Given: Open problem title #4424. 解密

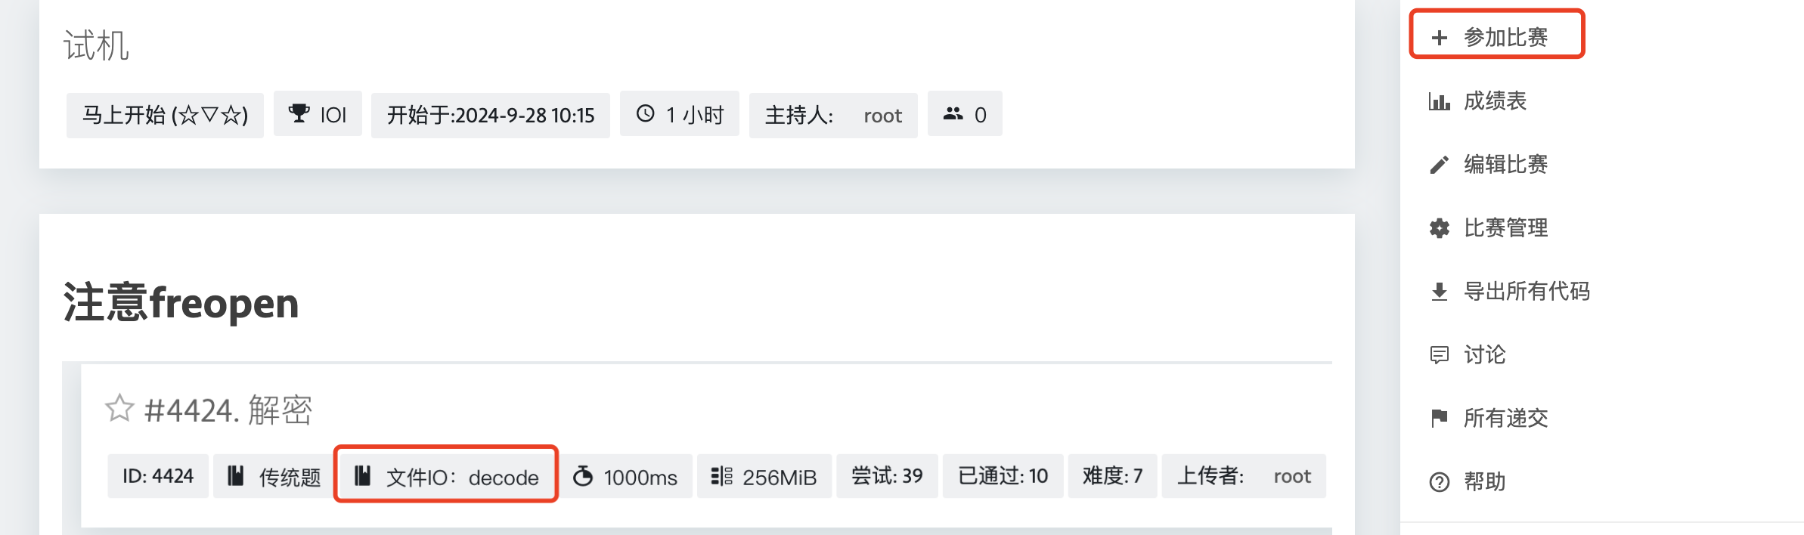Looking at the screenshot, I should (228, 410).
